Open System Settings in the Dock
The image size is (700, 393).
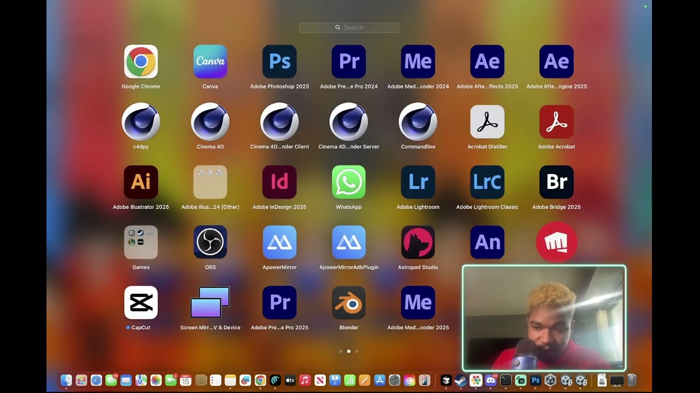394,380
